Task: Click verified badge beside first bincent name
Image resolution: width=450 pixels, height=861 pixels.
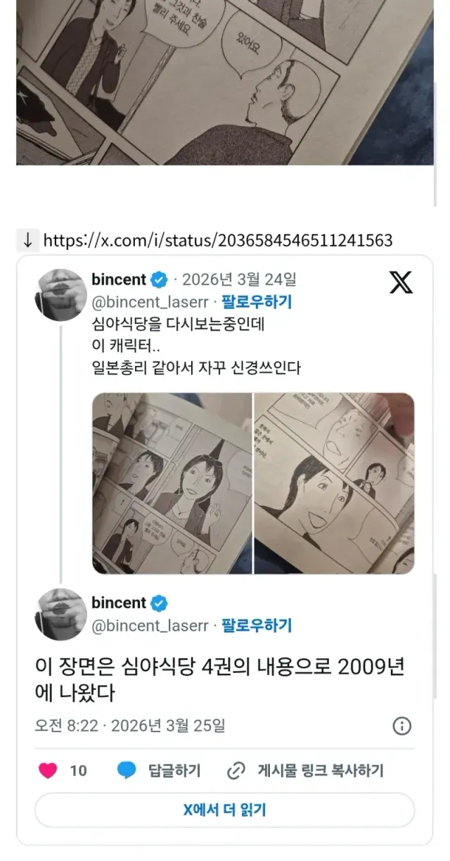Action: [x=160, y=279]
